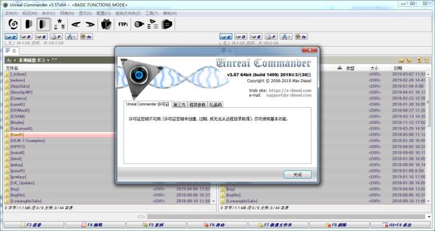Sort right panel by 日期 column
Screen dimensions: 435x231
pos(398,68)
